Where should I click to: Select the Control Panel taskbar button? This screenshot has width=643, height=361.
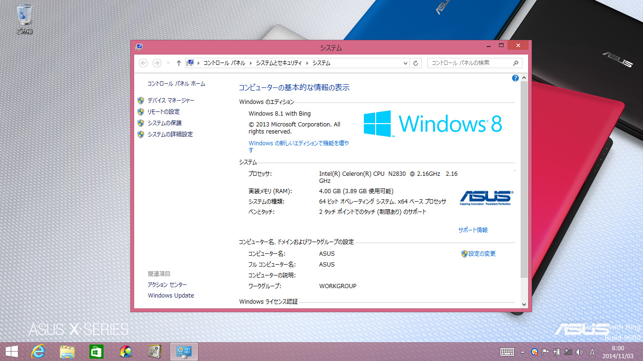[x=184, y=352]
